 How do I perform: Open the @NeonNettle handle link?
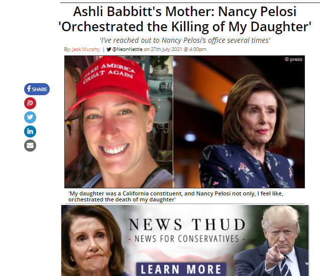[x=127, y=49]
